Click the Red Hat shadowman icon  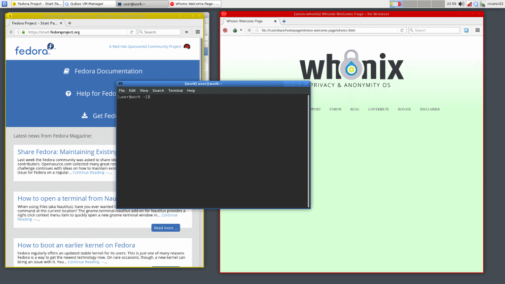pos(187,47)
